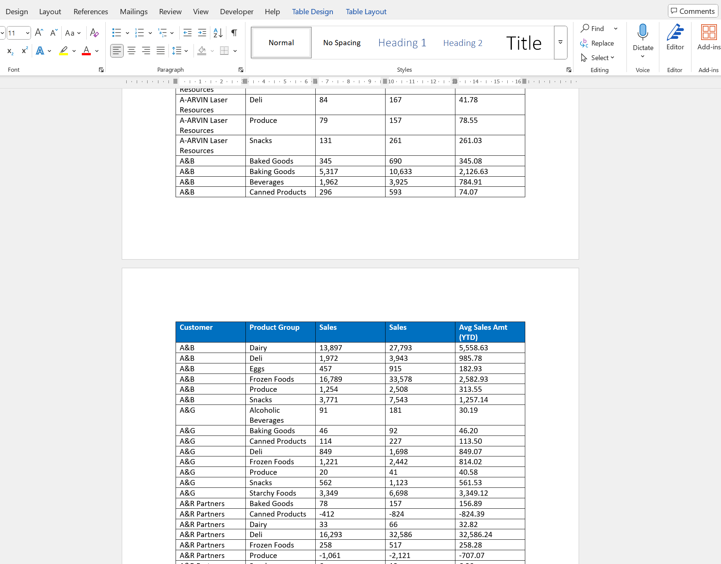Open the Font dialog launcher
The height and width of the screenshot is (564, 721).
(x=101, y=69)
